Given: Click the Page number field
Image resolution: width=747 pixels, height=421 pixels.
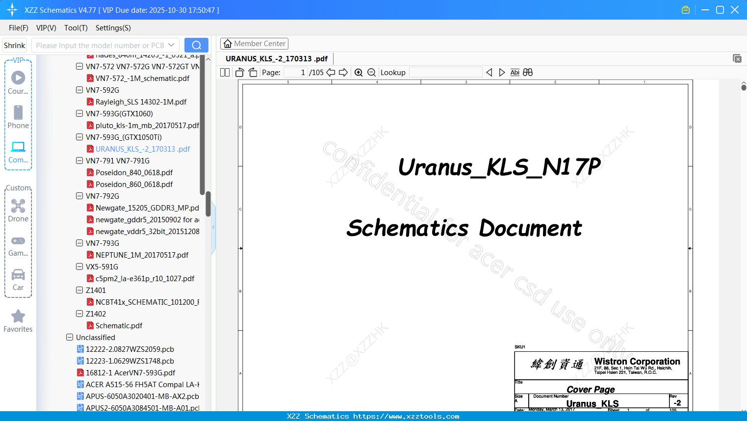Looking at the screenshot, I should (295, 73).
